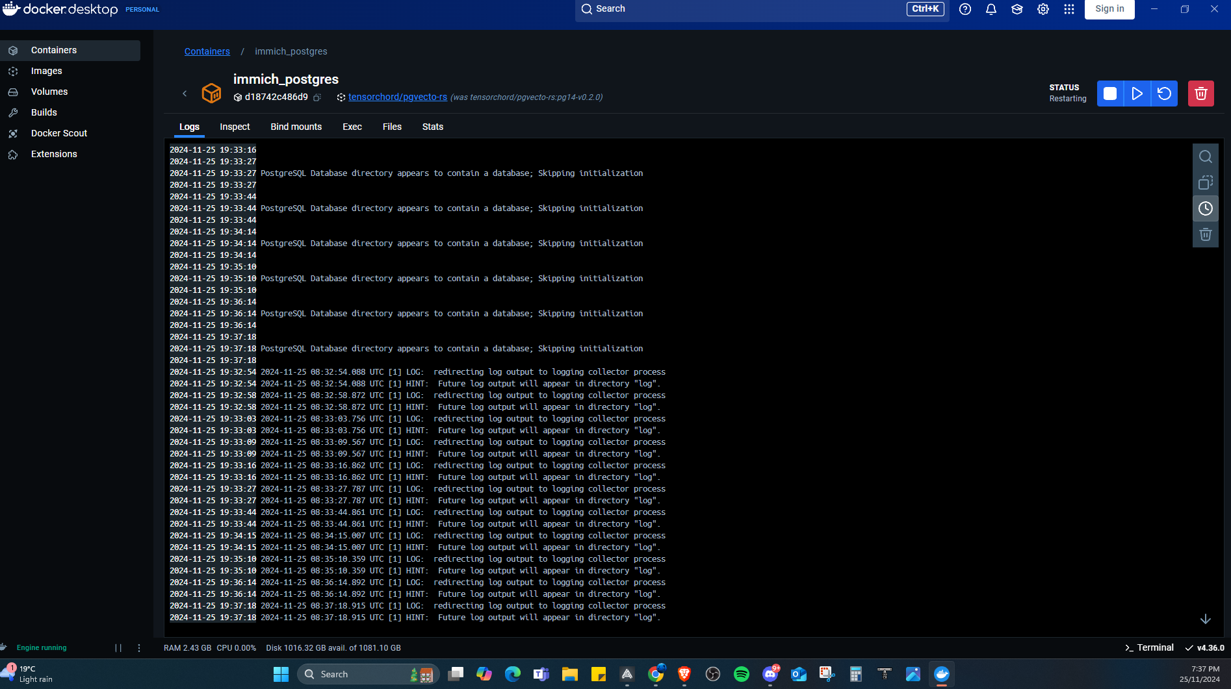Click the immich_postgres container title
Screen dimensions: 1231x689
click(286, 79)
